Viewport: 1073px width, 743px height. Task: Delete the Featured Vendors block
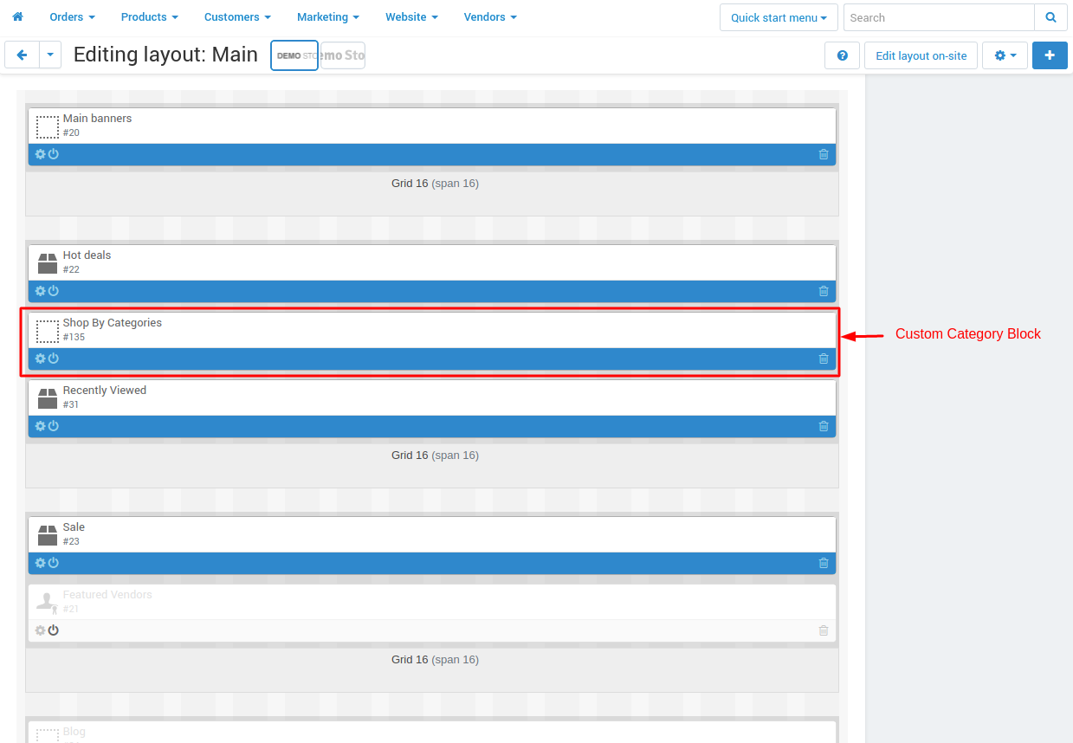coord(824,630)
